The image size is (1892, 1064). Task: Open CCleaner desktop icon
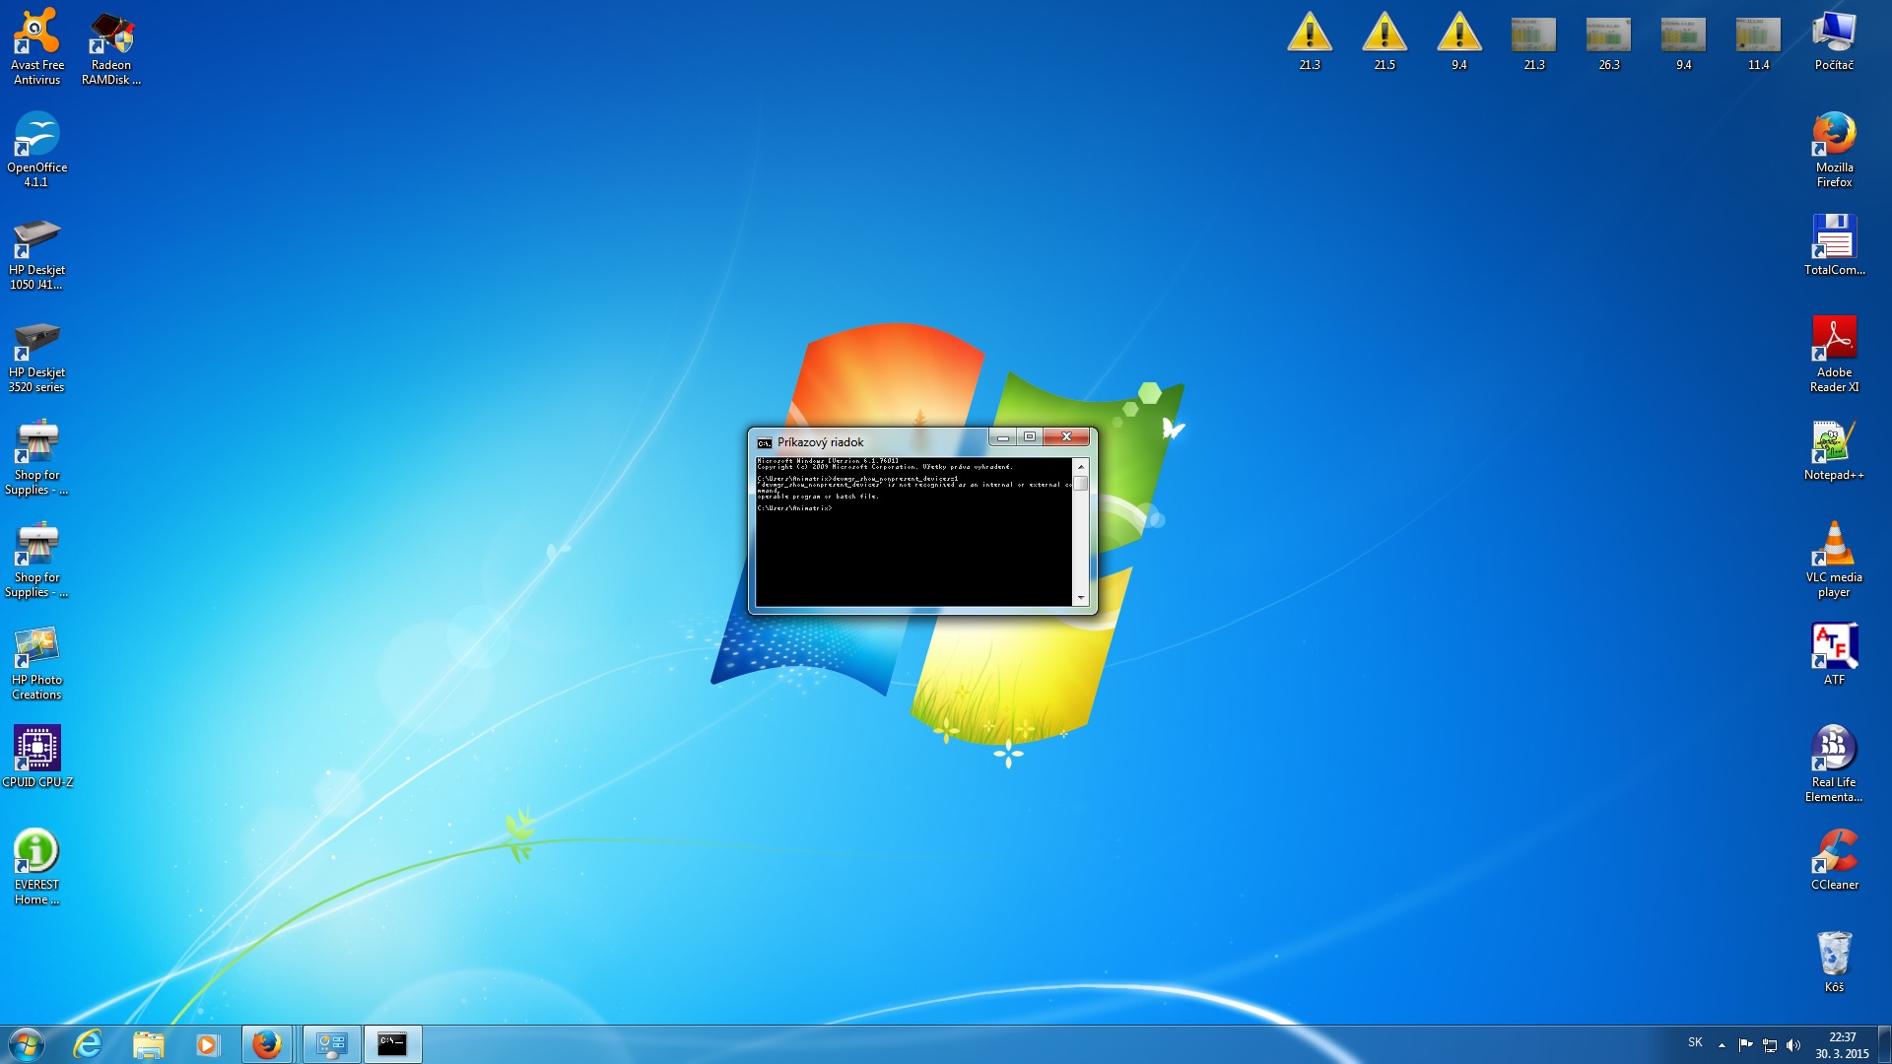(x=1834, y=852)
